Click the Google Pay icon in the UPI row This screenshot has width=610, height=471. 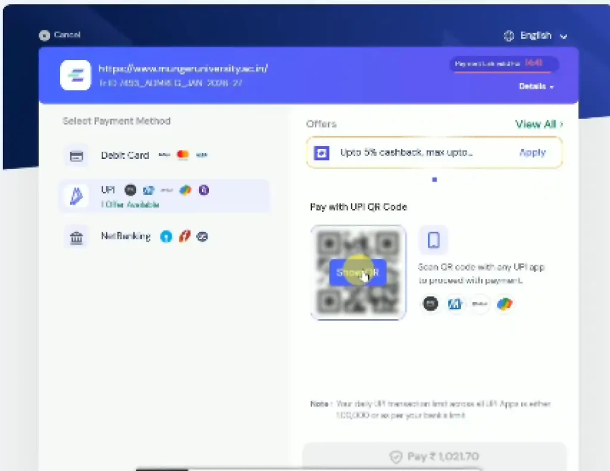tap(186, 190)
